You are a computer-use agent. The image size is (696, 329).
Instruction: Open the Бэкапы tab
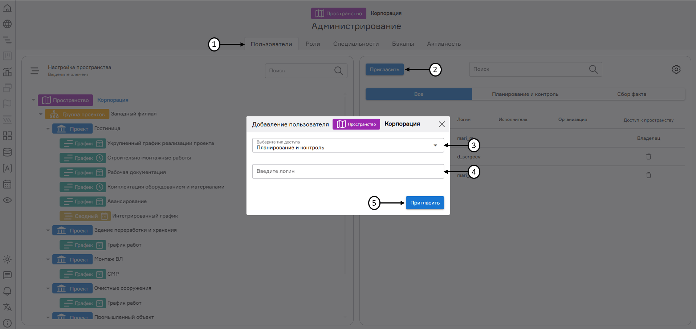point(403,44)
